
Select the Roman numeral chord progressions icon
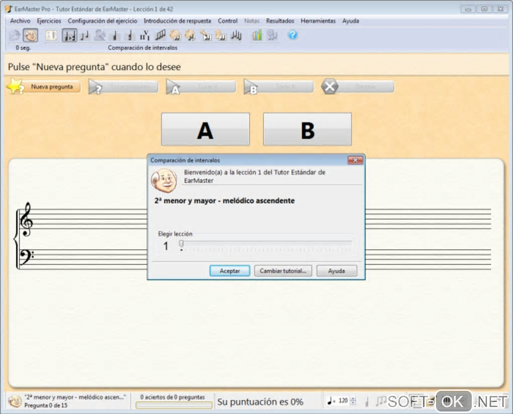pyautogui.click(x=144, y=35)
